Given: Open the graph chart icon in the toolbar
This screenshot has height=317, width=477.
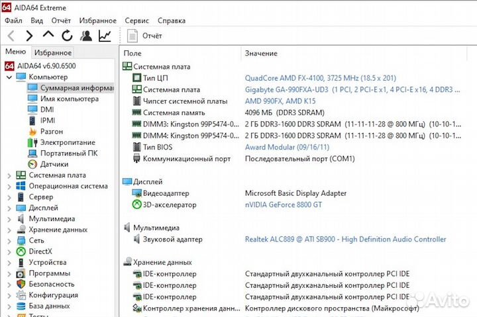Looking at the screenshot, I should tap(105, 36).
